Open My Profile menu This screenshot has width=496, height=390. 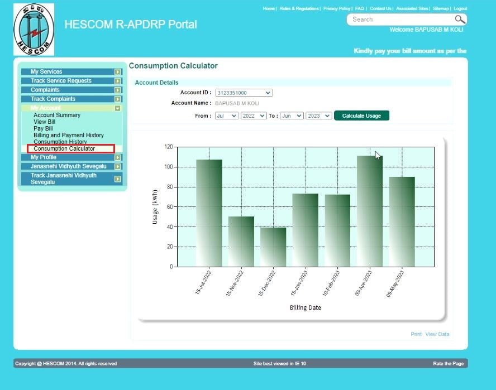(72, 157)
